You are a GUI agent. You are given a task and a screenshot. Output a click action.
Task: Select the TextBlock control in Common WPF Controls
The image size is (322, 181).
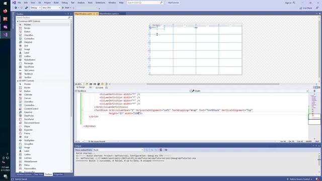pyautogui.click(x=28, y=74)
